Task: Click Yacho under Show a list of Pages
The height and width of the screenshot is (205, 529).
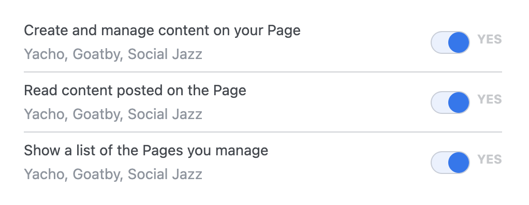Action: pos(44,174)
